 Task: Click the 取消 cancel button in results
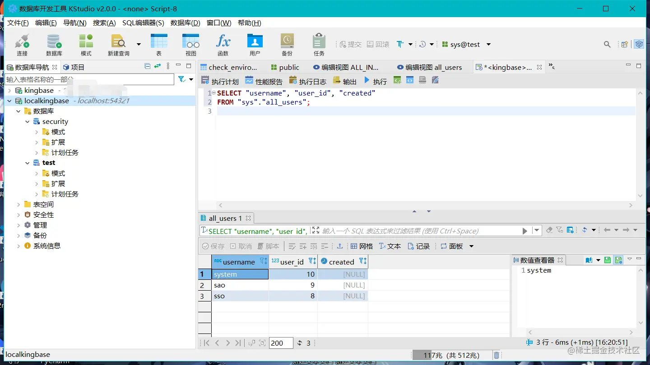coord(241,246)
